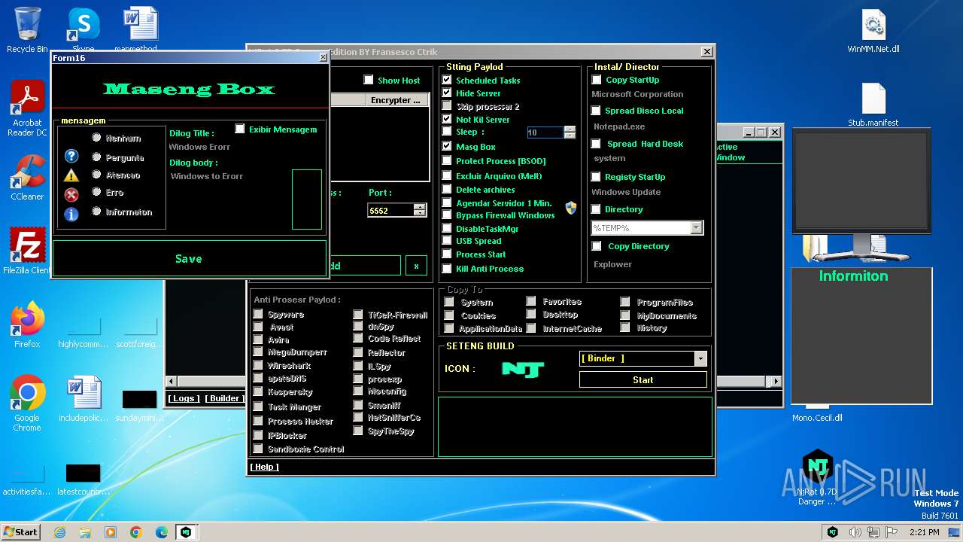
Task: Enable the Exibir Mensagem checkbox
Action: pyautogui.click(x=240, y=129)
